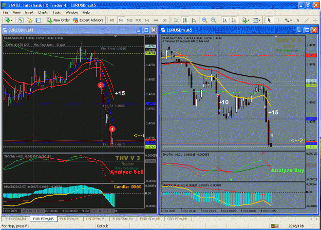Switch chart to M5 timeframe

tap(121, 20)
